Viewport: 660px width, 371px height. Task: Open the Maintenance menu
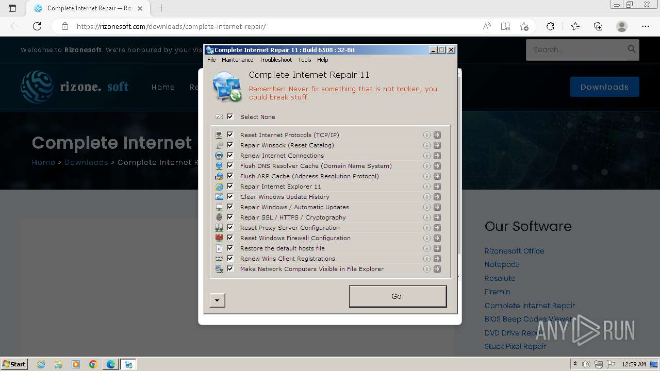[237, 60]
